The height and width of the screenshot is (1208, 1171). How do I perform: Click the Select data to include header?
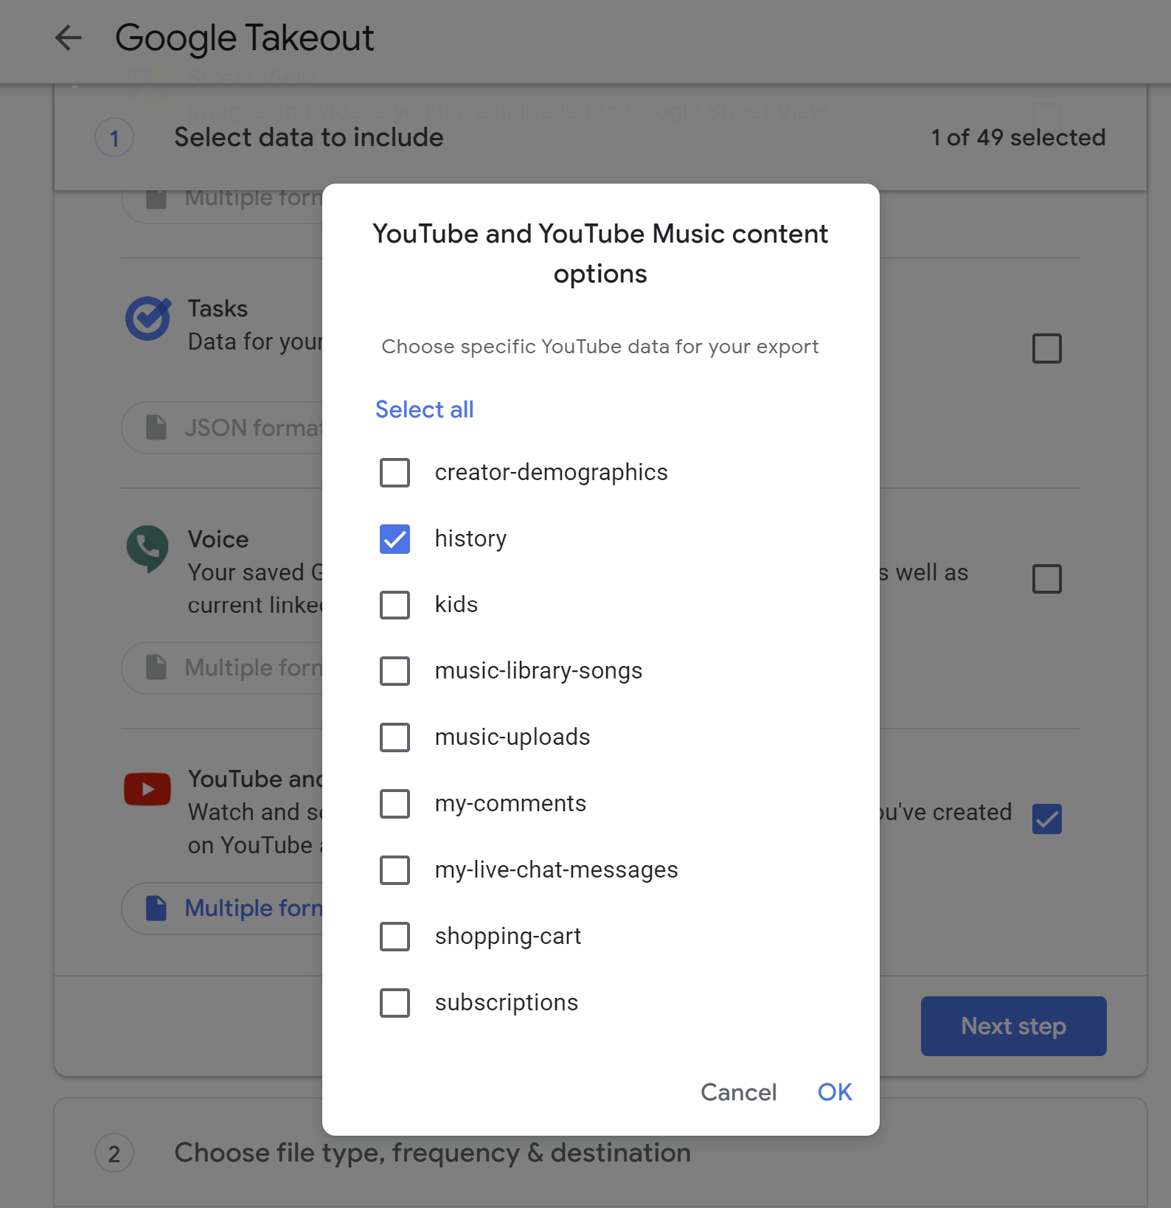[x=309, y=138]
